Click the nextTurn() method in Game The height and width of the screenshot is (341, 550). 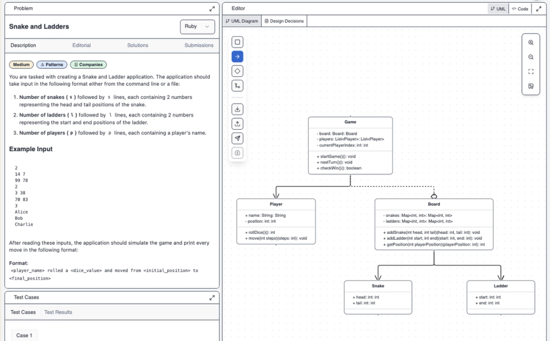click(x=334, y=162)
